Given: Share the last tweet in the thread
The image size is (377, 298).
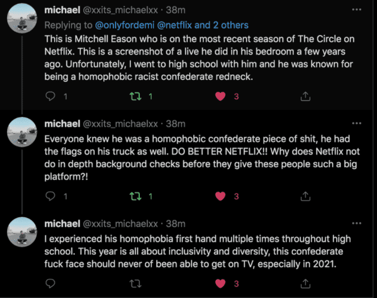Looking at the screenshot, I should pyautogui.click(x=304, y=284).
